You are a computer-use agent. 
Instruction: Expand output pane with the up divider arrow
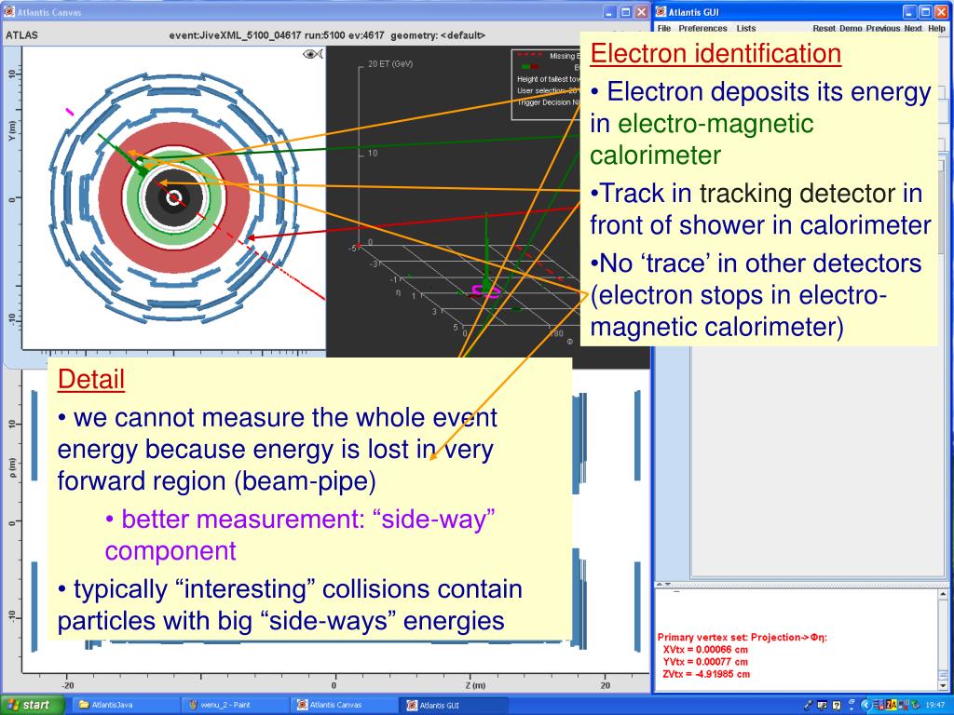pos(661,585)
